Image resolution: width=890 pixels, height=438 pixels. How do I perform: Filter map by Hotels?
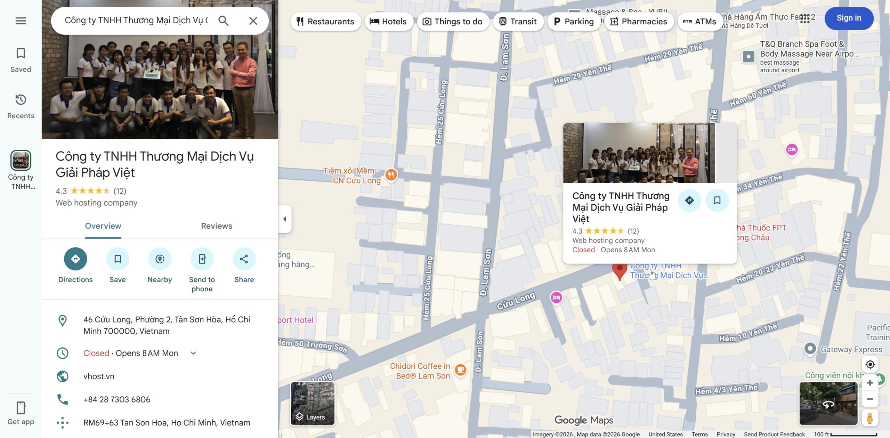coord(388,22)
